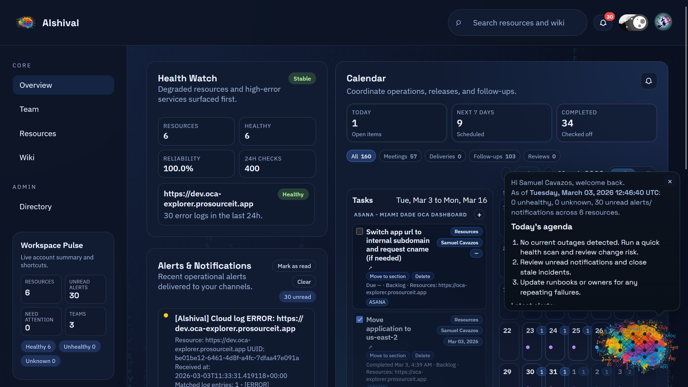This screenshot has height=387, width=688.
Task: Open Wiki from the sidebar
Action: (x=27, y=157)
